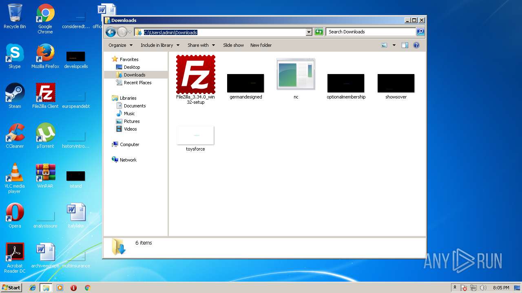This screenshot has height=293, width=522.
Task: Open the µTorrent desktop shortcut
Action: pyautogui.click(x=45, y=136)
